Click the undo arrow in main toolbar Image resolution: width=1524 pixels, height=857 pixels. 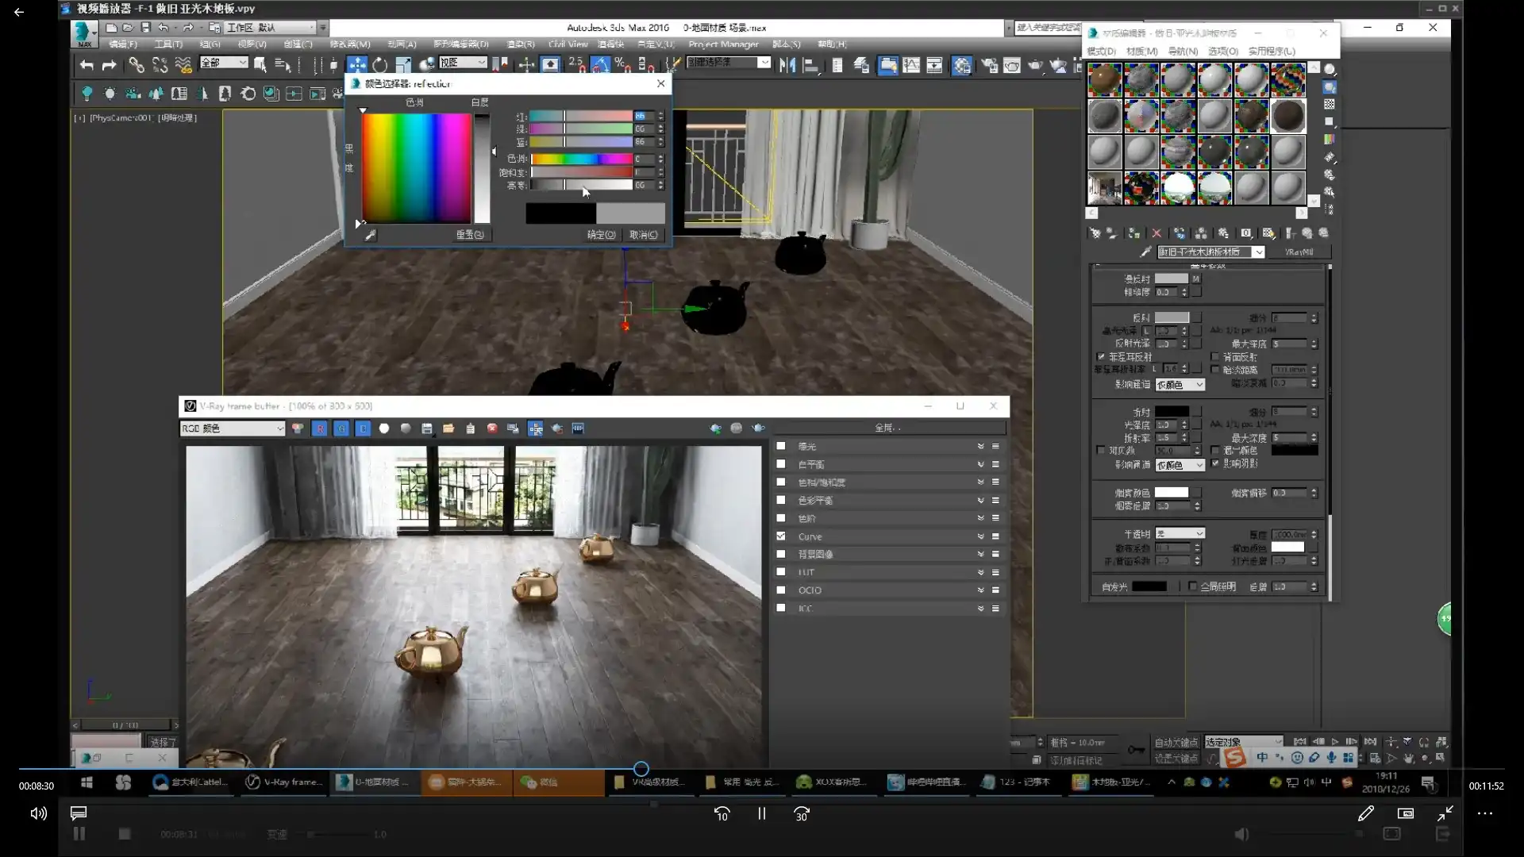pos(87,65)
